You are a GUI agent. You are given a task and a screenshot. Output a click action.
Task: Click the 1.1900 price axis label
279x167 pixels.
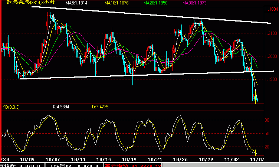coord(271,79)
